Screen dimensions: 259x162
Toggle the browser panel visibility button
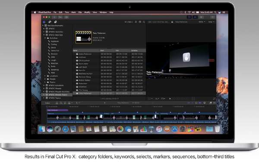[x=189, y=17]
